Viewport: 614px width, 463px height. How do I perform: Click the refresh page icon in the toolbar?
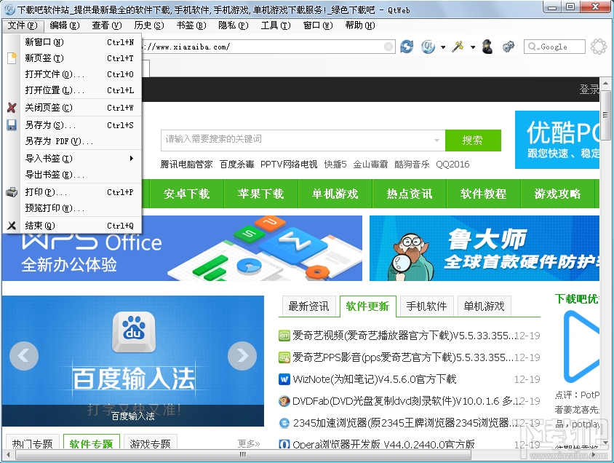coord(407,46)
